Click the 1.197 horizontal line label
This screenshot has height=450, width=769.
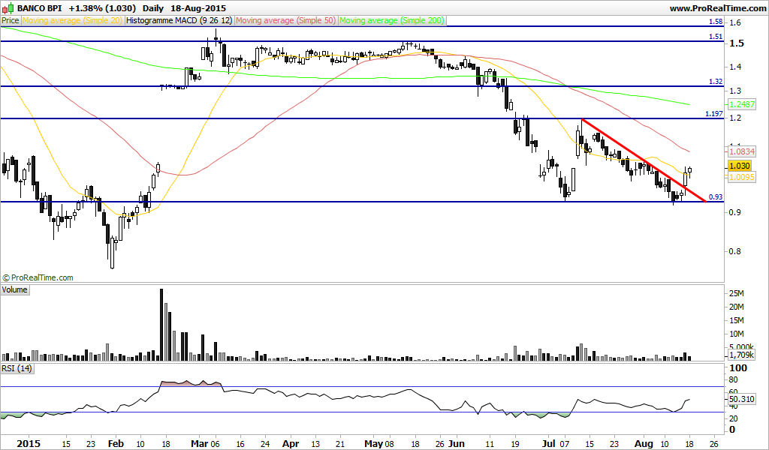tap(714, 113)
